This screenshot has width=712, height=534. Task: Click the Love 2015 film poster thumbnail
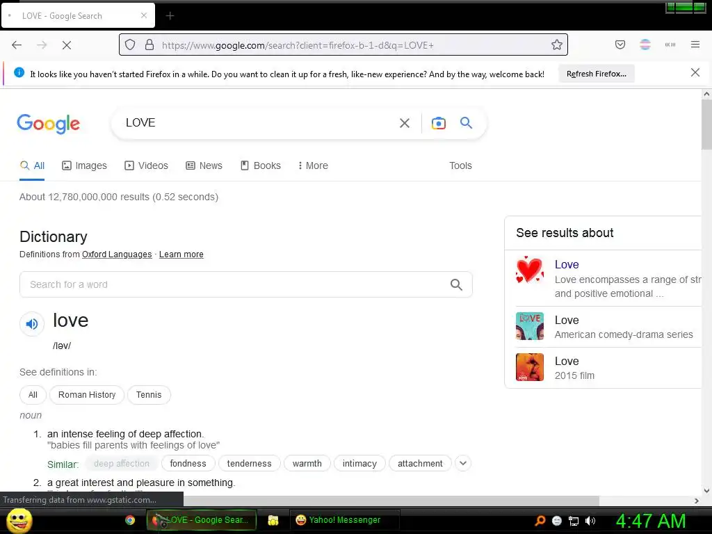[529, 367]
